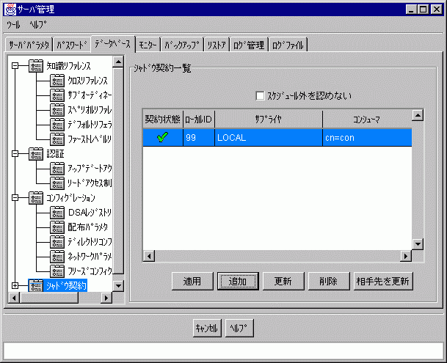Click the 削除 button
This screenshot has width=447, height=363.
coord(329,281)
